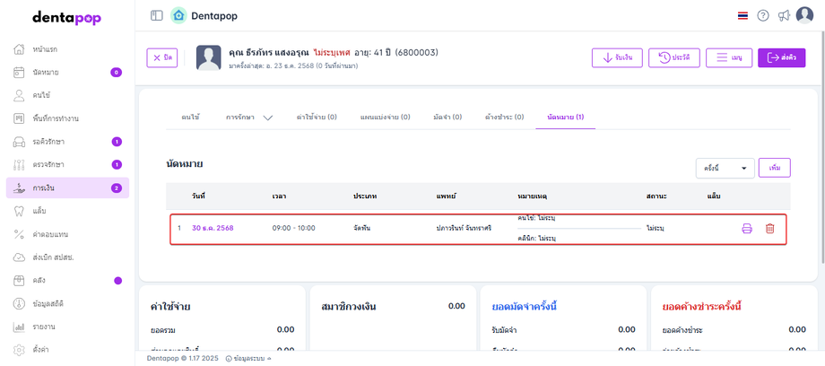
Task: Switch language using Thai flag
Action: 742,15
